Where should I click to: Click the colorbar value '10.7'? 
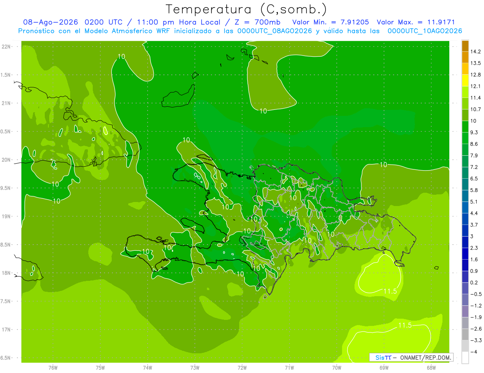[476, 109]
